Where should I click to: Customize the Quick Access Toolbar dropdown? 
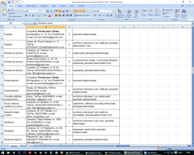pyautogui.click(x=23, y=2)
